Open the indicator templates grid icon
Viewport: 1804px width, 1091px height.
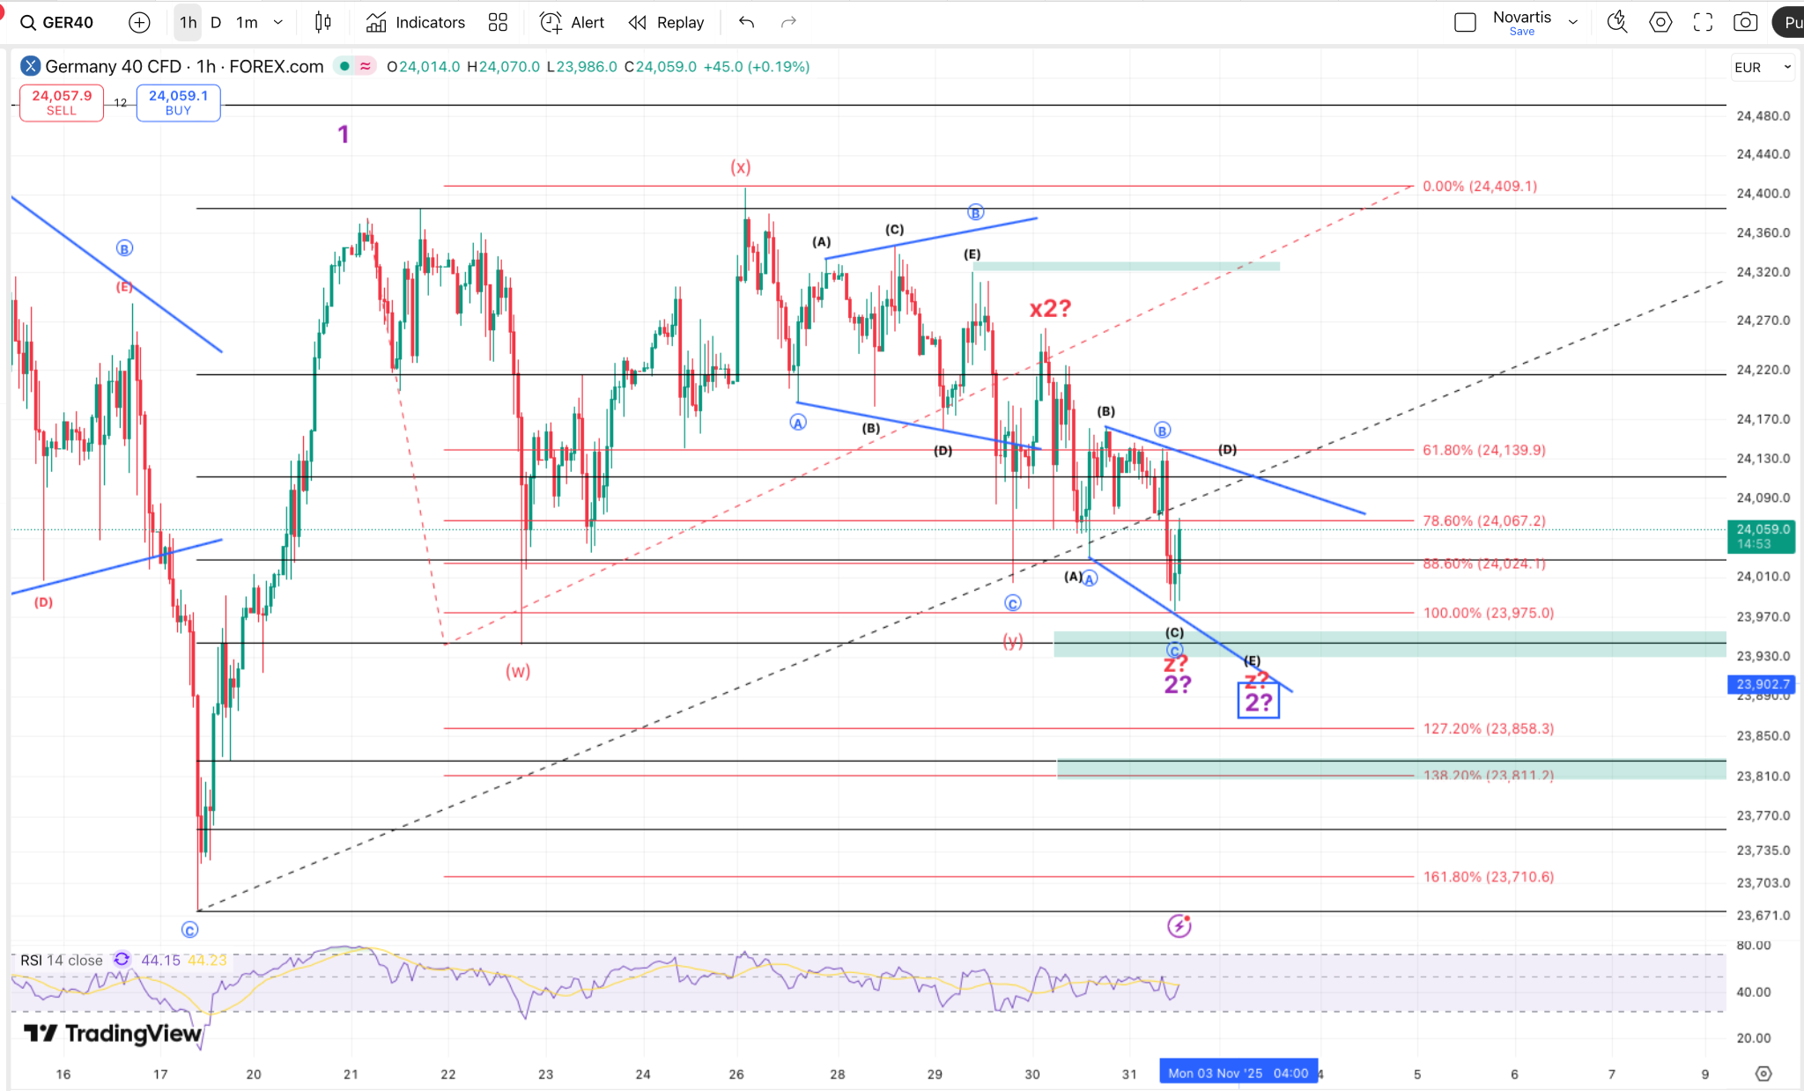click(x=498, y=23)
